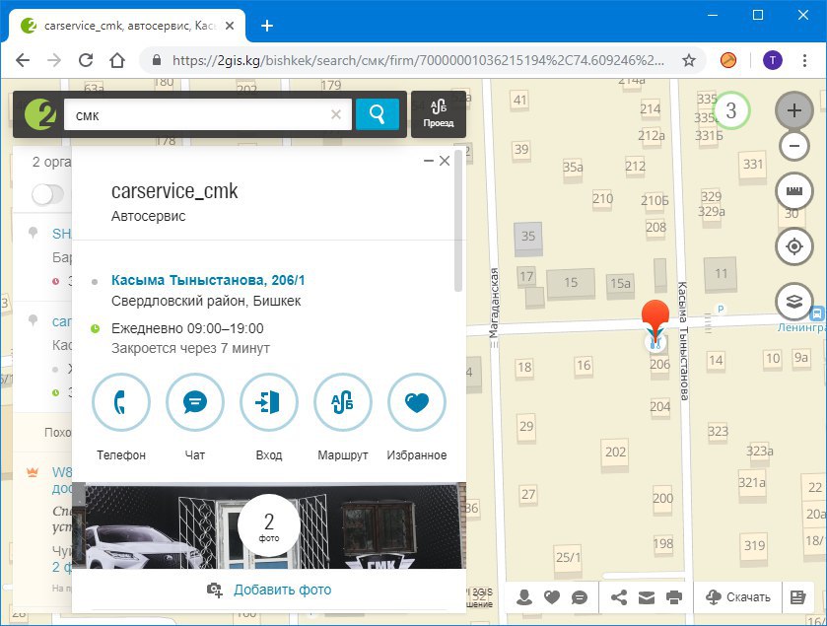
Task: Open chat bubble icon in bottom toolbar
Action: coord(580,597)
